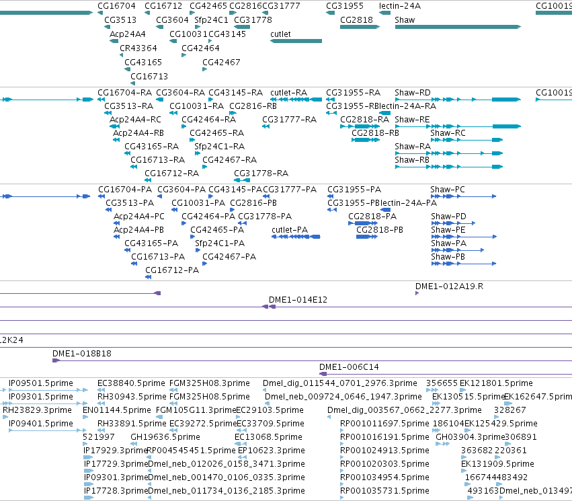Click the CG16704 gene label
Screen dimensions: 572x501
tap(116, 6)
